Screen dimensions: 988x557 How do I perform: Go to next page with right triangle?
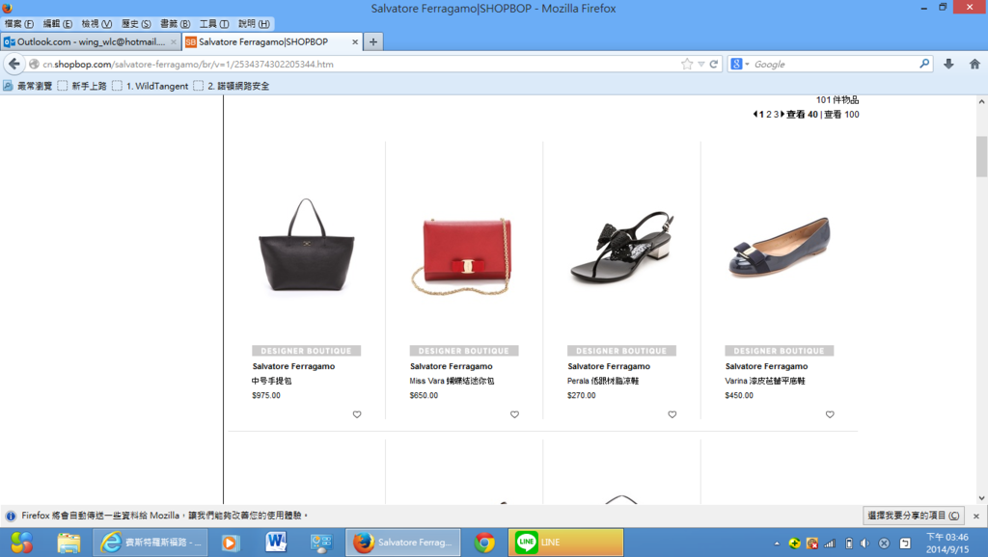coord(782,114)
